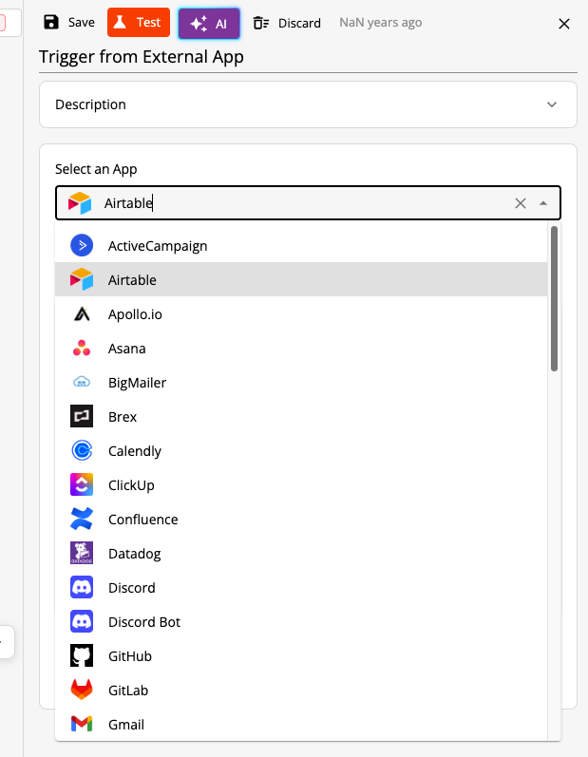
Task: Click the Datadog logo icon
Action: [x=82, y=554]
